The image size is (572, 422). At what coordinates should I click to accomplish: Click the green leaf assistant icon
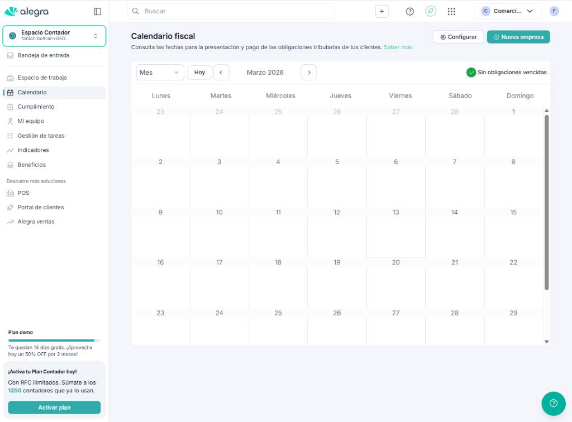tap(431, 11)
